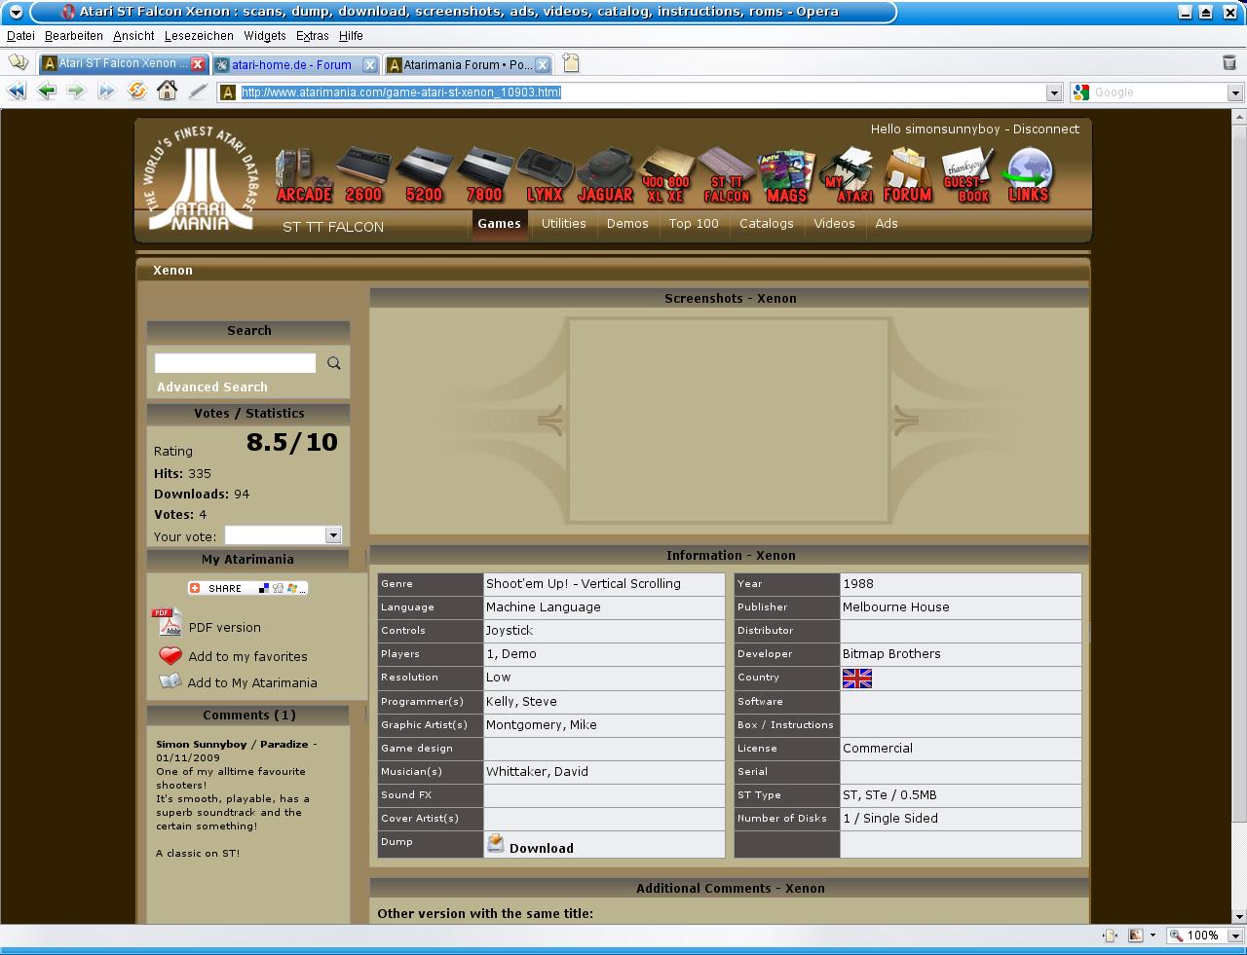The image size is (1247, 955).
Task: Open the Opera window menu arrow
Action: point(16,12)
